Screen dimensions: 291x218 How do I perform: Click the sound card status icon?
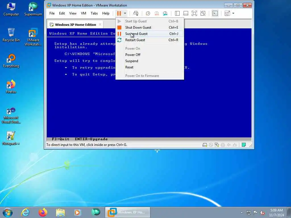pos(229,145)
